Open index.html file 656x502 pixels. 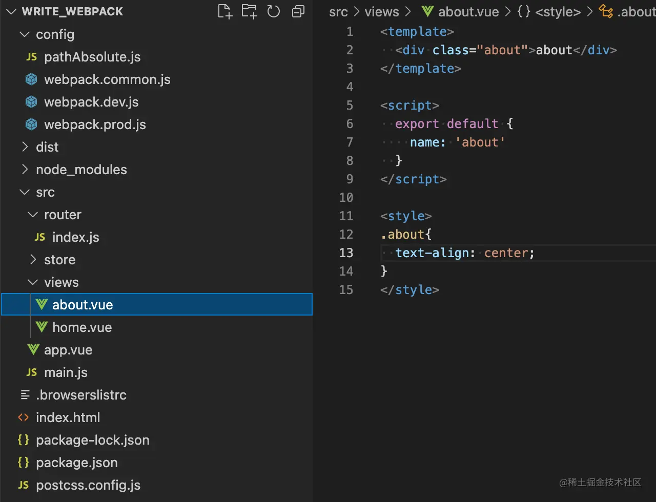pyautogui.click(x=156, y=417)
